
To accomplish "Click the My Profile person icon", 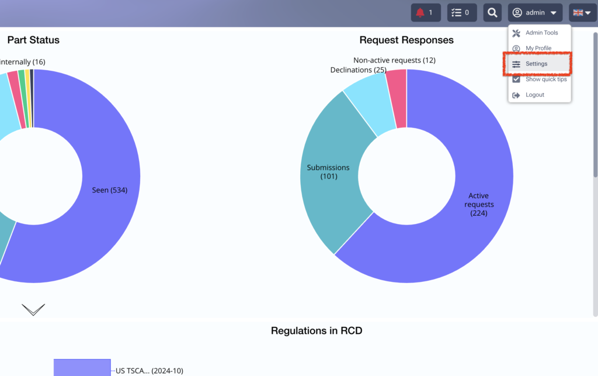I will point(516,49).
